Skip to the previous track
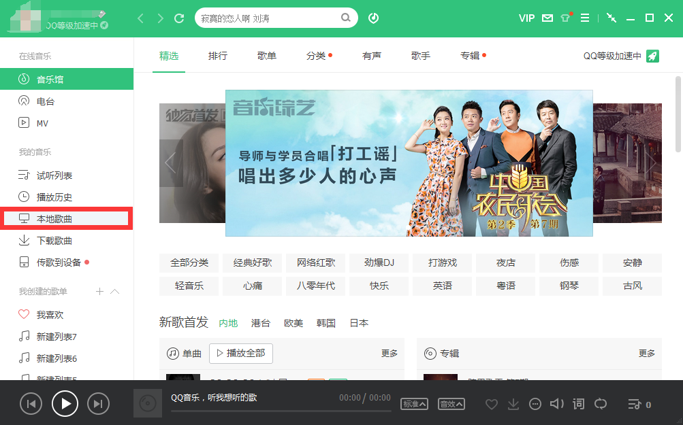683x425 pixels. 31,404
